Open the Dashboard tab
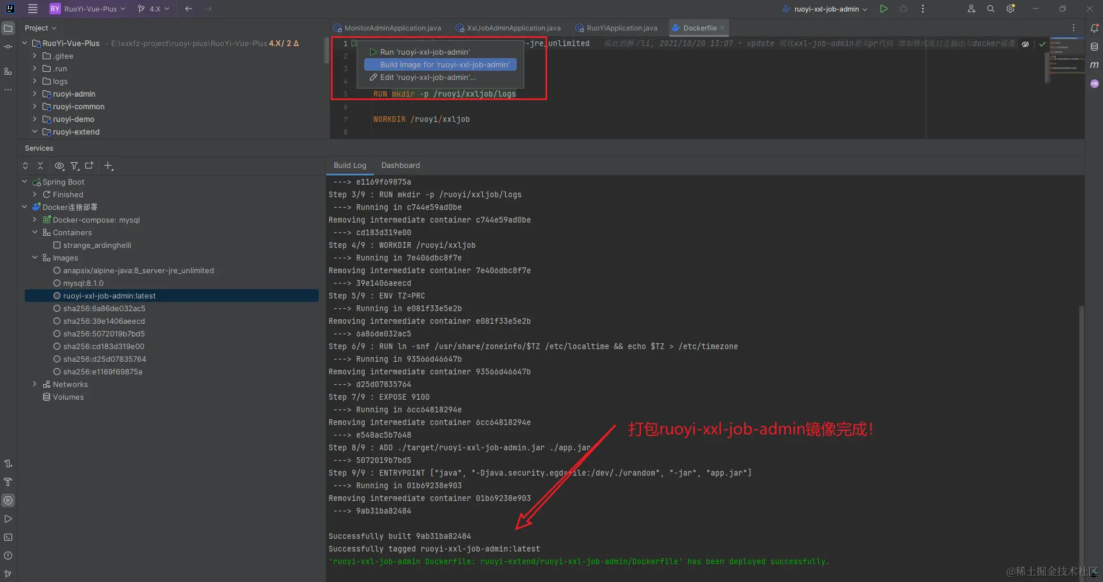Viewport: 1103px width, 582px height. (x=400, y=165)
